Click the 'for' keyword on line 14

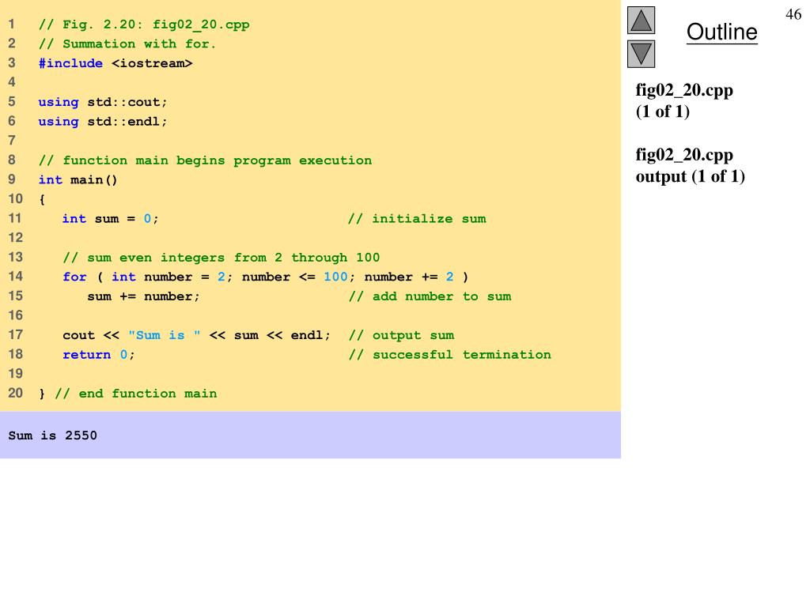[75, 277]
